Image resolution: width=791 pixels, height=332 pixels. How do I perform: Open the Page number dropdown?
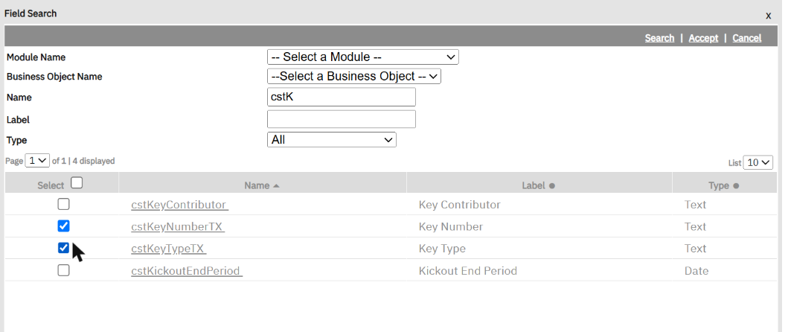37,161
